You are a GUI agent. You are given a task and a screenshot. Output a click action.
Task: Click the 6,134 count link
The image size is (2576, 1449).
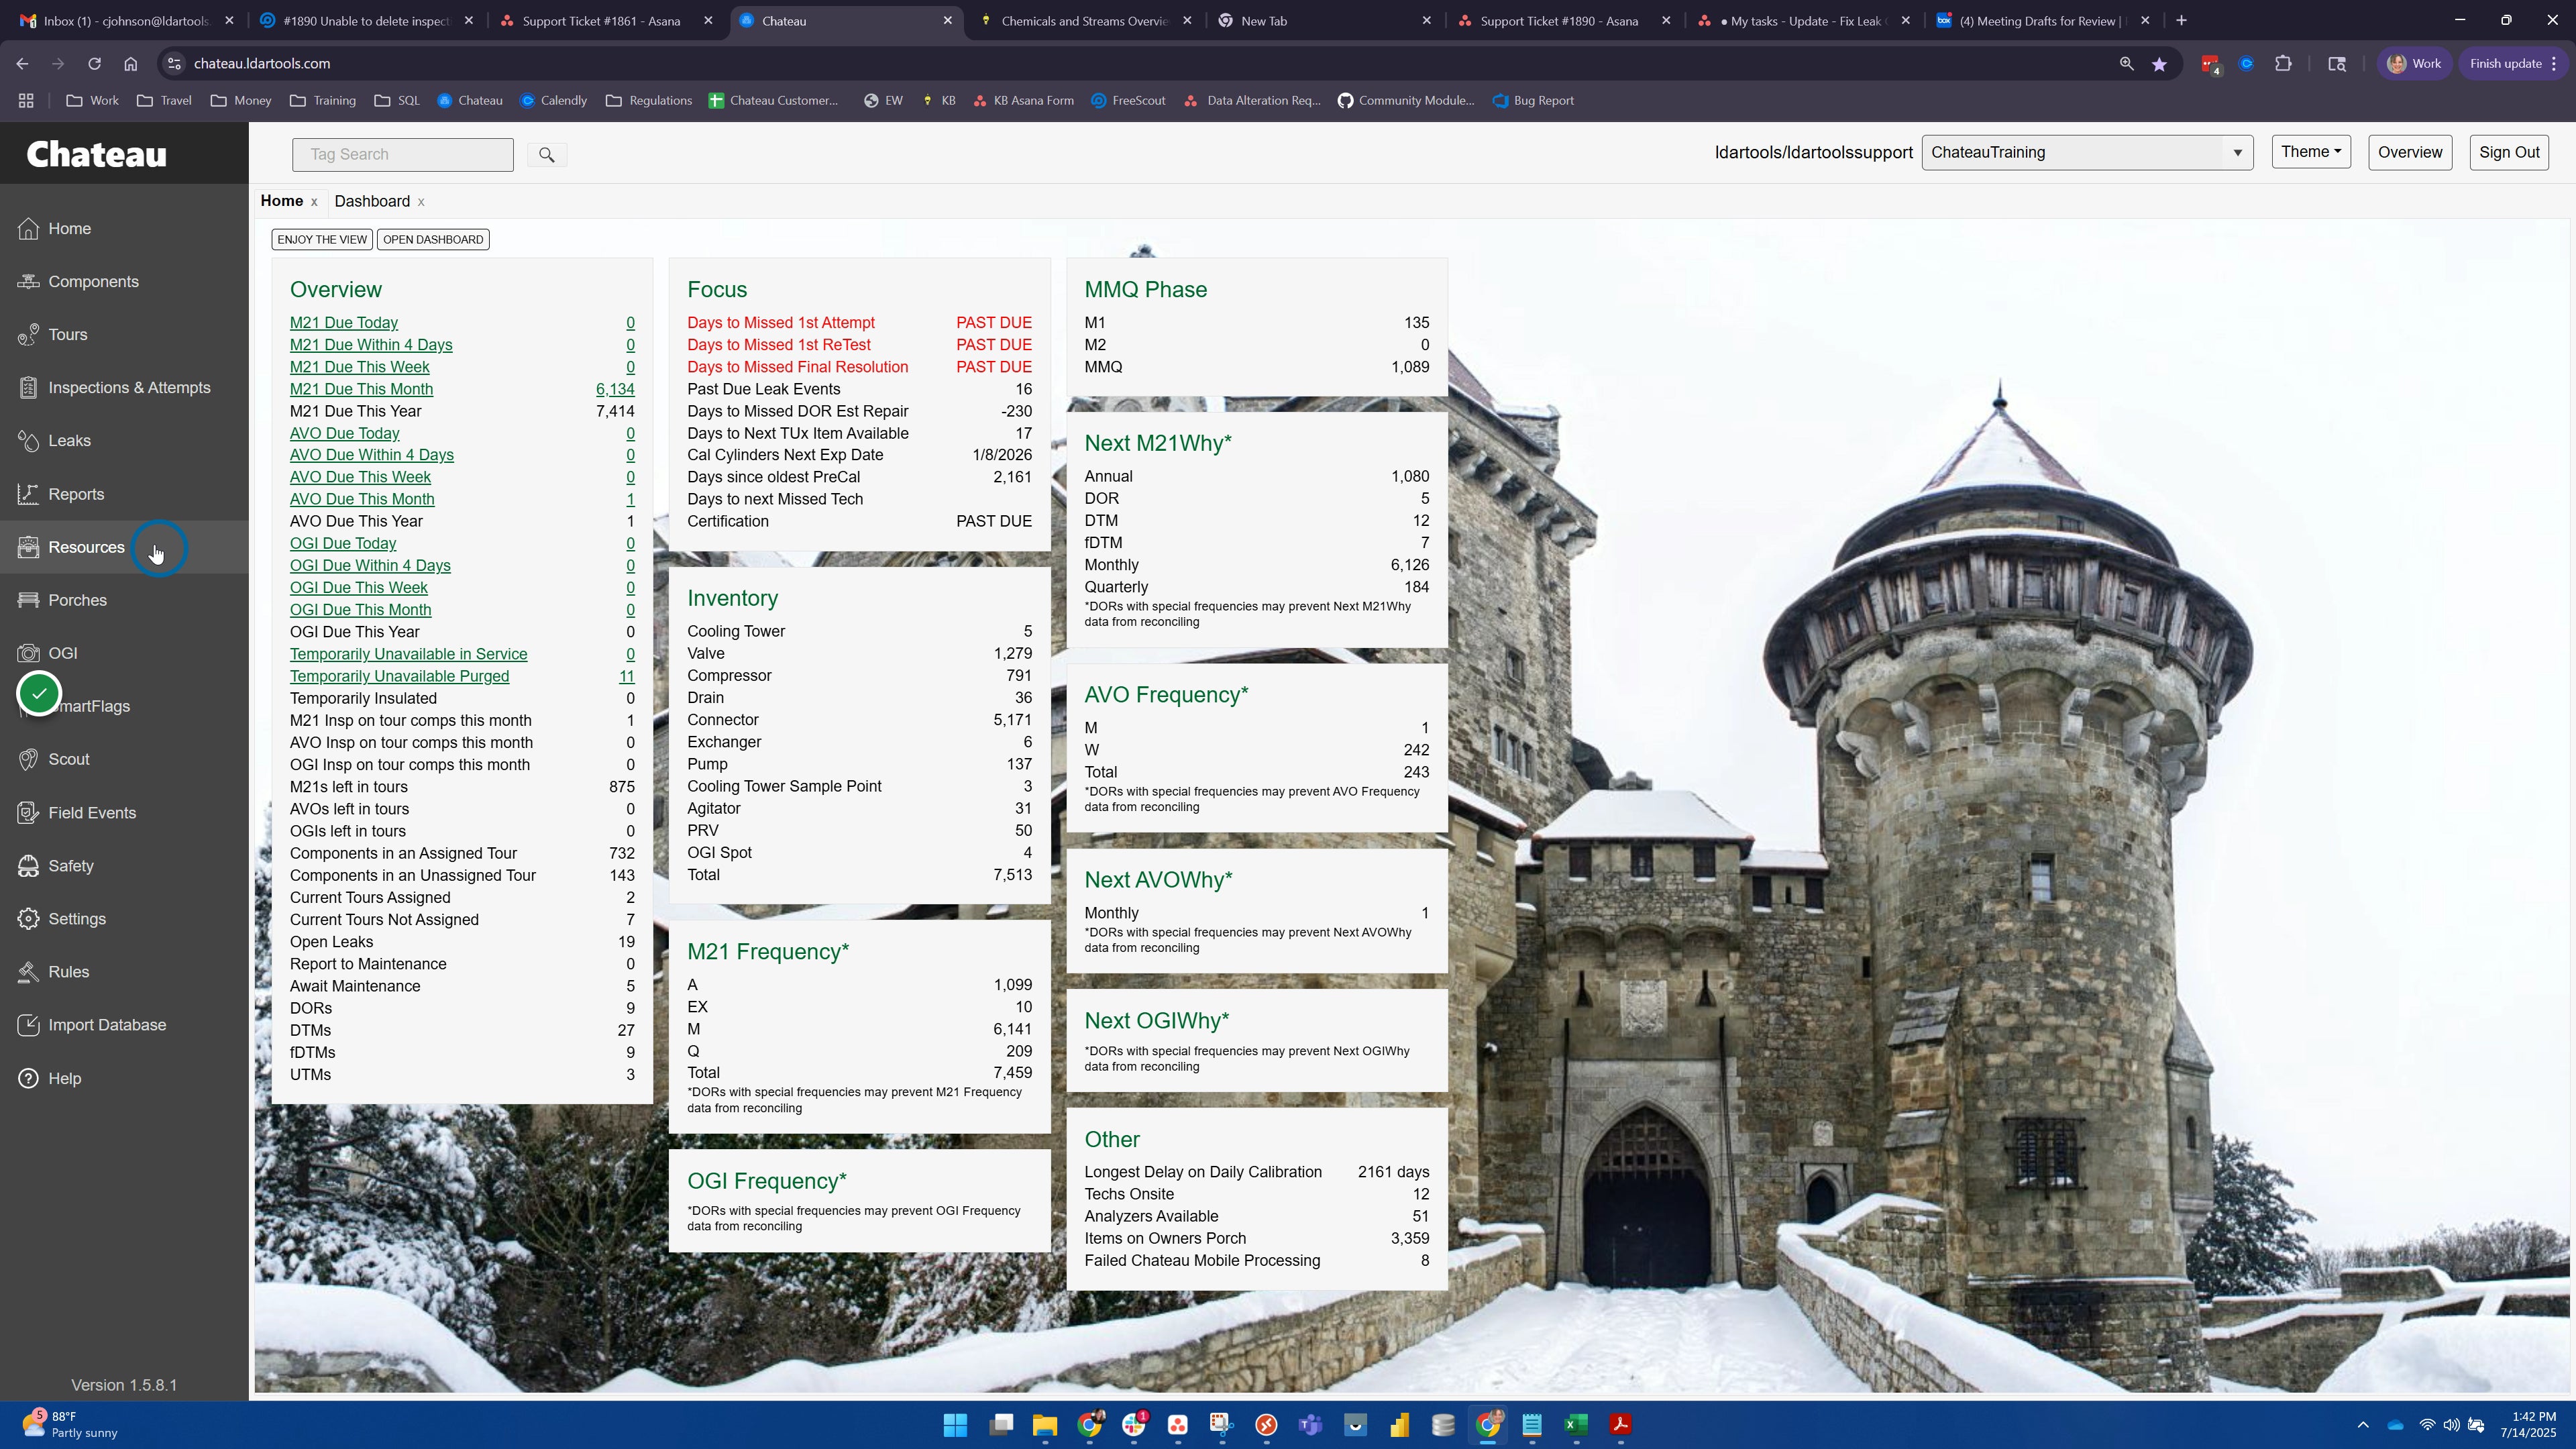click(615, 389)
